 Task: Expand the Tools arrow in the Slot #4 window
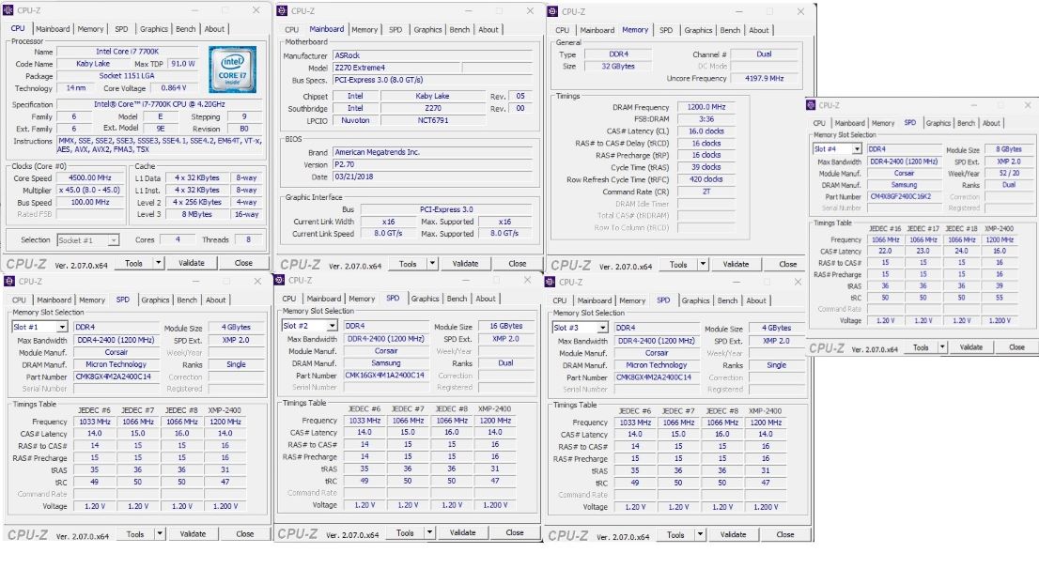tap(942, 347)
